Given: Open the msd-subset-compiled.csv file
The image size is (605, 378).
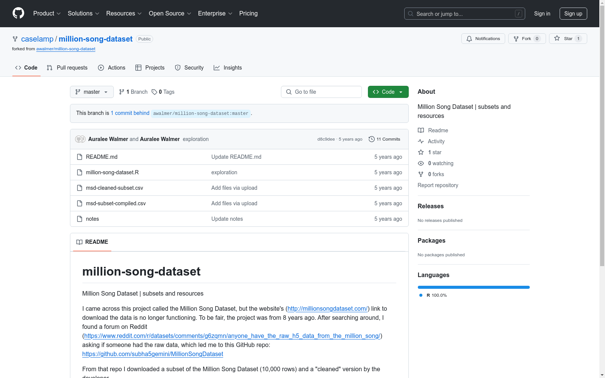Looking at the screenshot, I should pyautogui.click(x=116, y=203).
